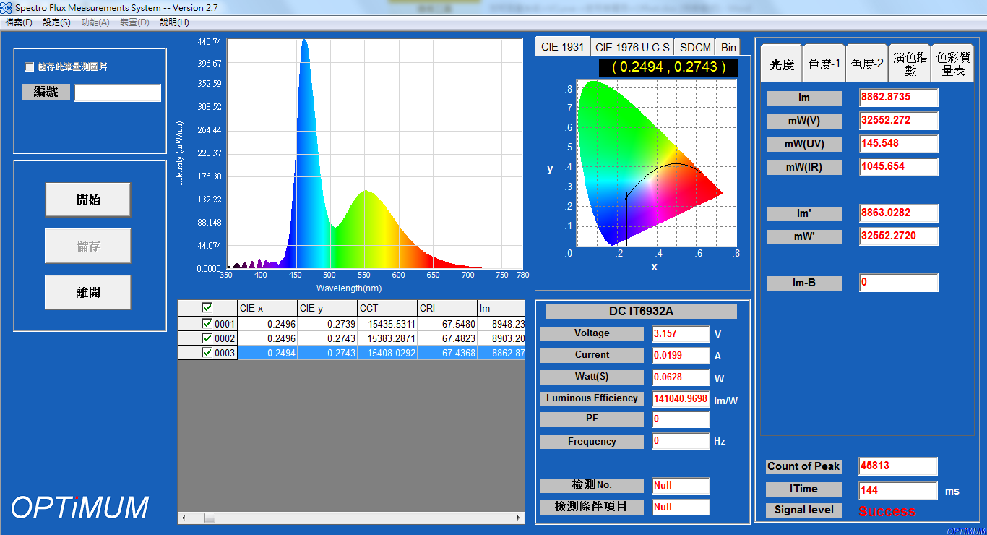Enable the 儲存此筆量測圖片 checkbox

tap(29, 67)
